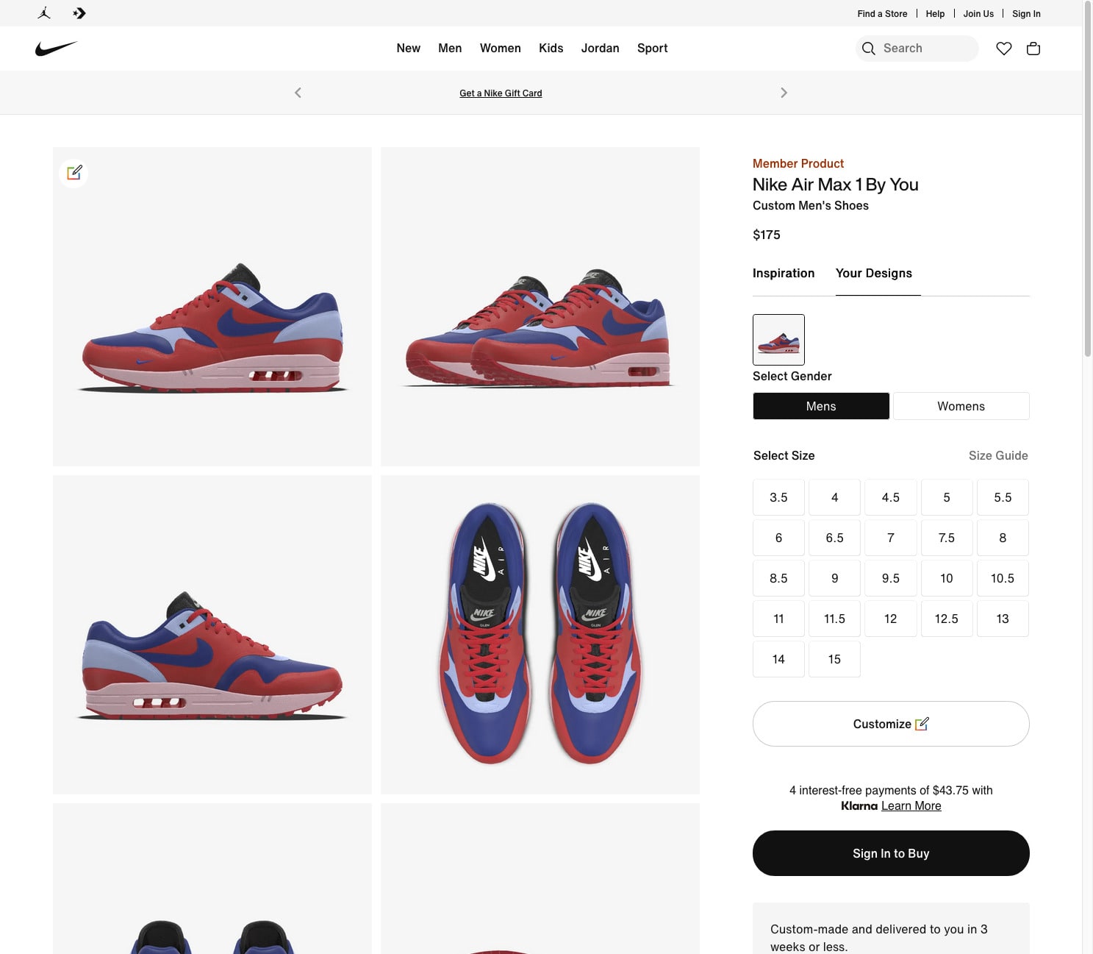
Task: Pick size 4.5
Action: (x=891, y=497)
